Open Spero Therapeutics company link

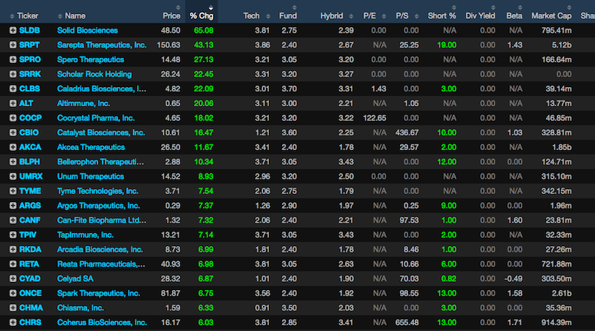[x=90, y=59]
